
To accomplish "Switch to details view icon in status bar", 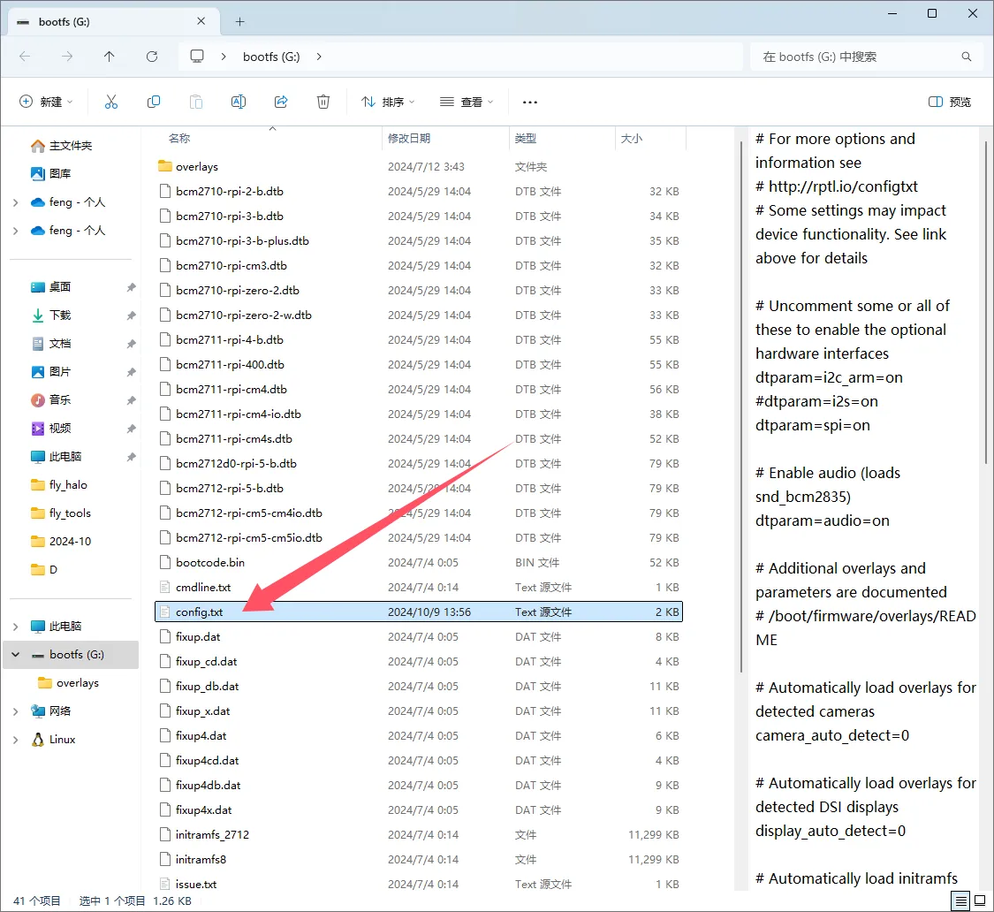I will pyautogui.click(x=960, y=901).
